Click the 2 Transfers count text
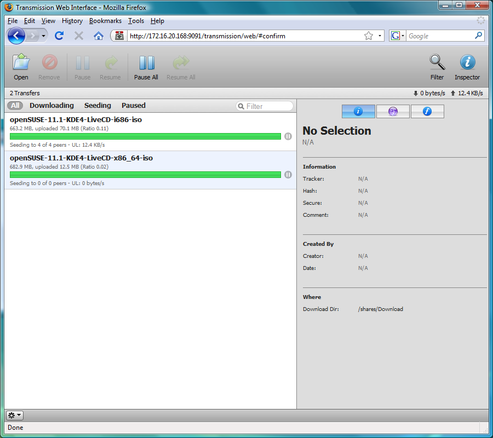493x438 pixels. (25, 93)
